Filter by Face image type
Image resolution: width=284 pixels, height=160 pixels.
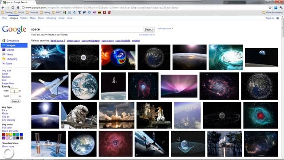click(x=4, y=110)
